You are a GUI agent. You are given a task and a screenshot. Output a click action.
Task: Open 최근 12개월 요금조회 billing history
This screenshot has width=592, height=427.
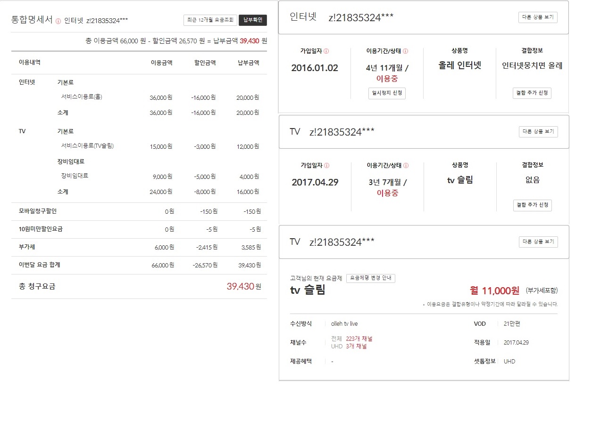click(x=210, y=20)
